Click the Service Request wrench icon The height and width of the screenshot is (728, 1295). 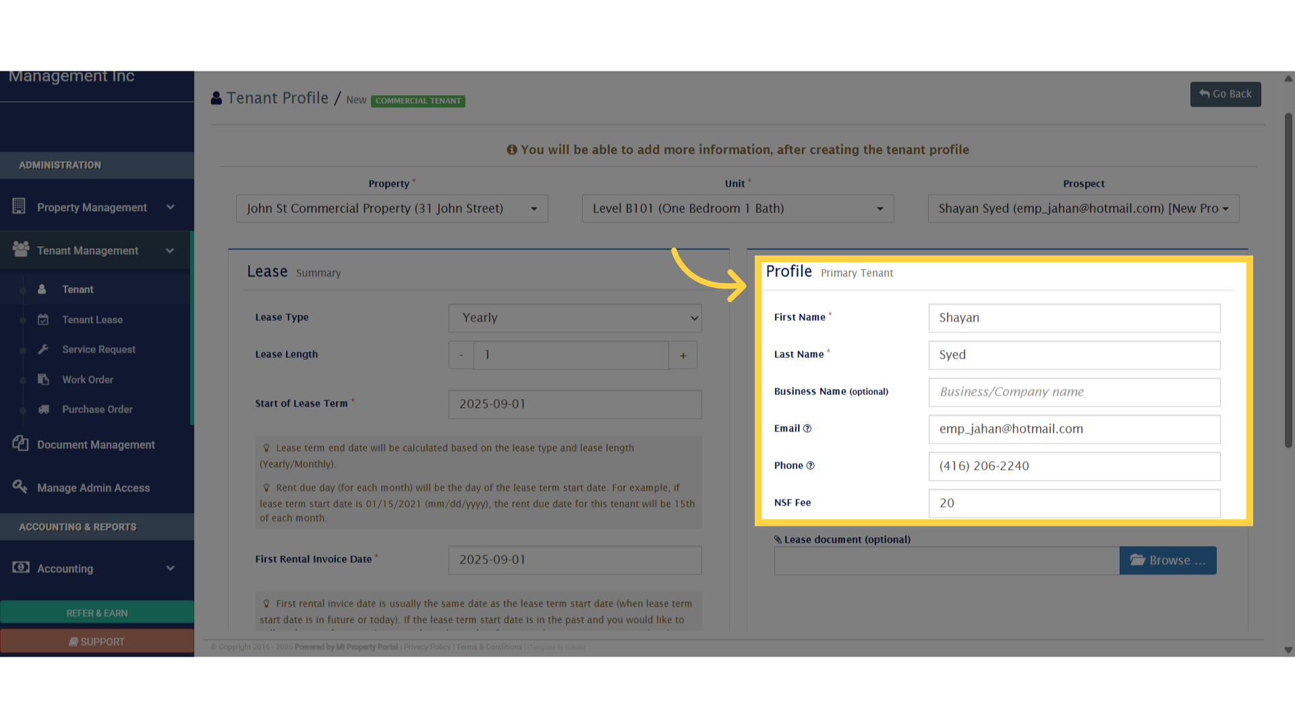click(42, 349)
